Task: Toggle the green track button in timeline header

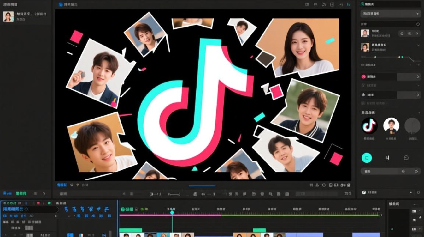Action: pos(49,203)
